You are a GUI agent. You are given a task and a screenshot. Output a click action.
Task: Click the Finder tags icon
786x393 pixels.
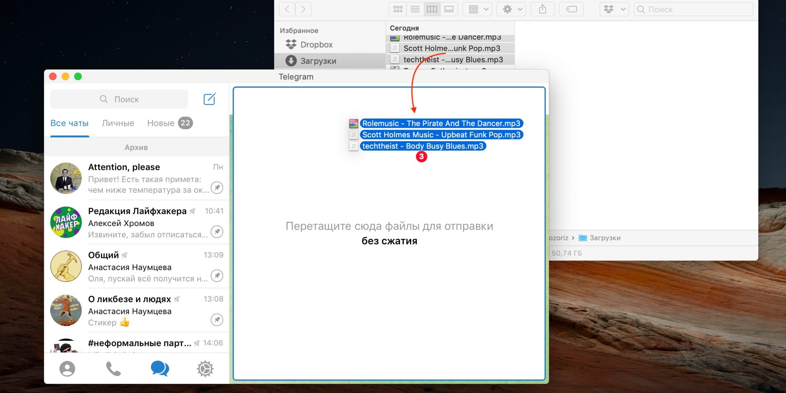pos(571,9)
